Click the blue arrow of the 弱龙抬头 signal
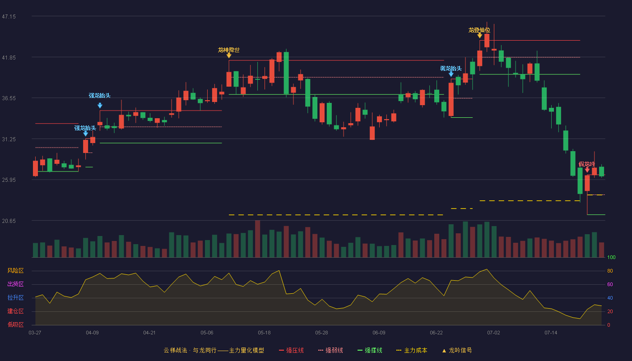The width and height of the screenshot is (632, 361). click(451, 74)
